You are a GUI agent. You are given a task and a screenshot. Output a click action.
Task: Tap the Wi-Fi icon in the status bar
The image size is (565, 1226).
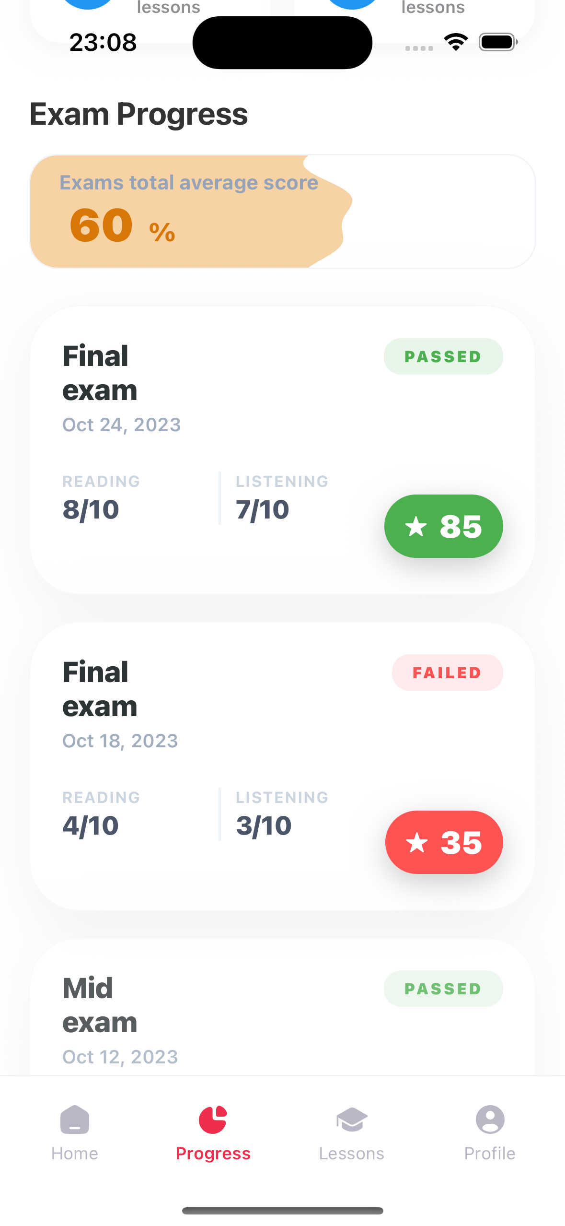click(455, 42)
